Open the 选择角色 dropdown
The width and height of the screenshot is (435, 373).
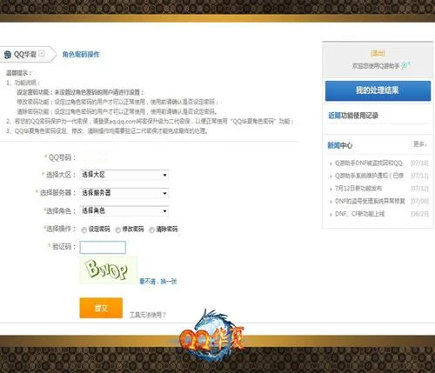(124, 210)
